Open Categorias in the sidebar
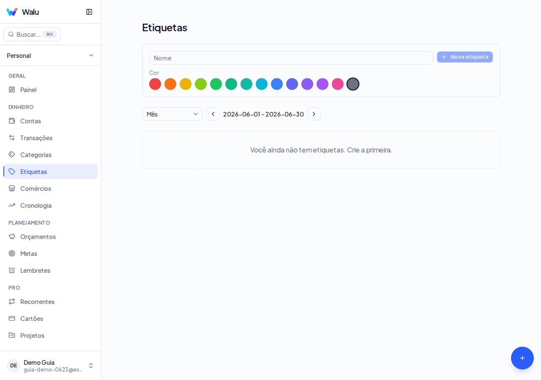This screenshot has width=541, height=380. [x=50, y=155]
